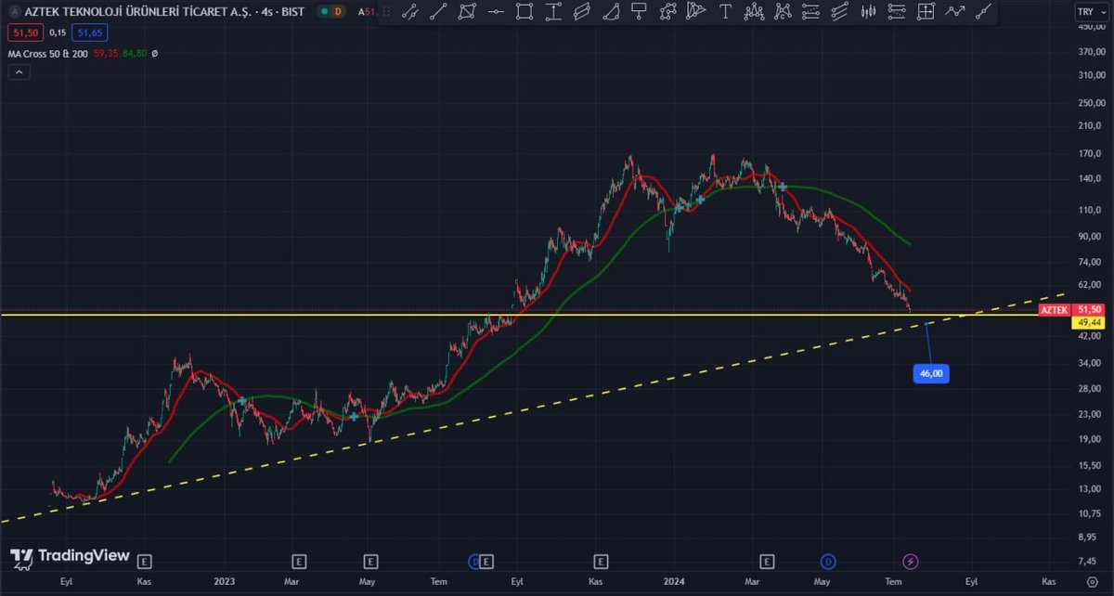The width and height of the screenshot is (1114, 596).
Task: Select the head and shoulders pattern tool
Action: tap(755, 12)
